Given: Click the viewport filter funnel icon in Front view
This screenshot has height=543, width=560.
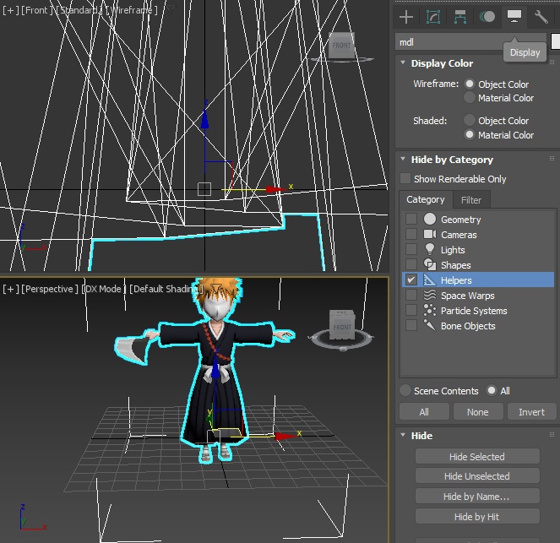Looking at the screenshot, I should click(171, 10).
